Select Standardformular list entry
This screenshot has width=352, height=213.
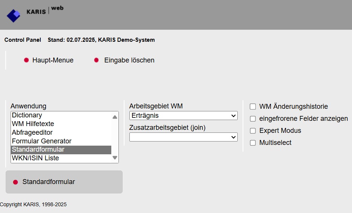click(61, 150)
